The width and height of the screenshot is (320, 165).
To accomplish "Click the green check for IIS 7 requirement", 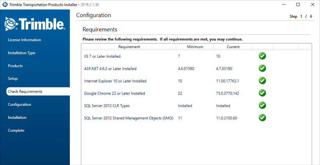I will pos(262,56).
